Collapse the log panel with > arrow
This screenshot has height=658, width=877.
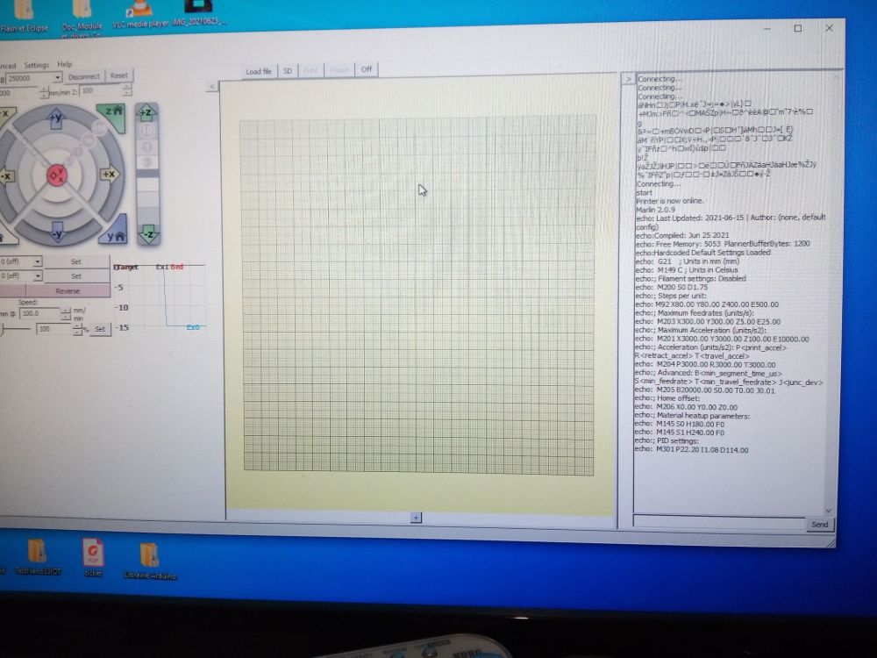[x=629, y=80]
